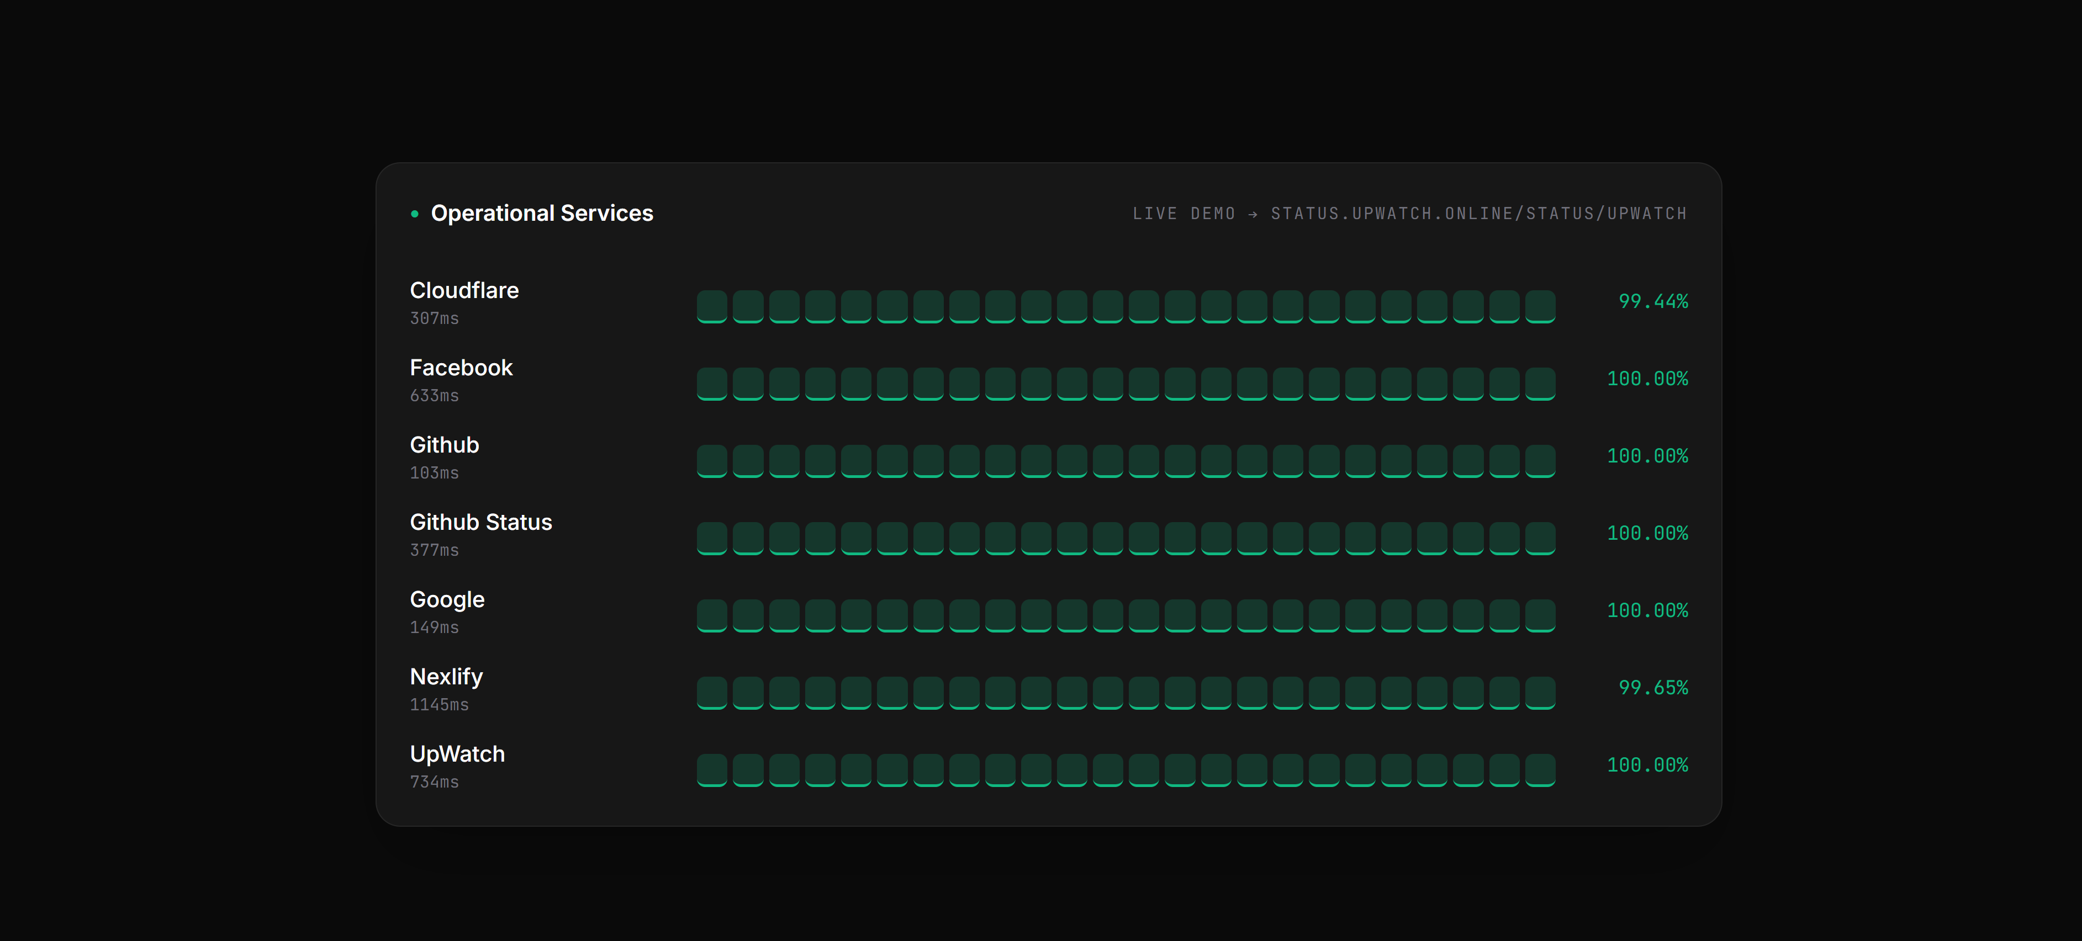Click the green status dot beside Operational Services
This screenshot has height=941, width=2082.
pyautogui.click(x=415, y=214)
